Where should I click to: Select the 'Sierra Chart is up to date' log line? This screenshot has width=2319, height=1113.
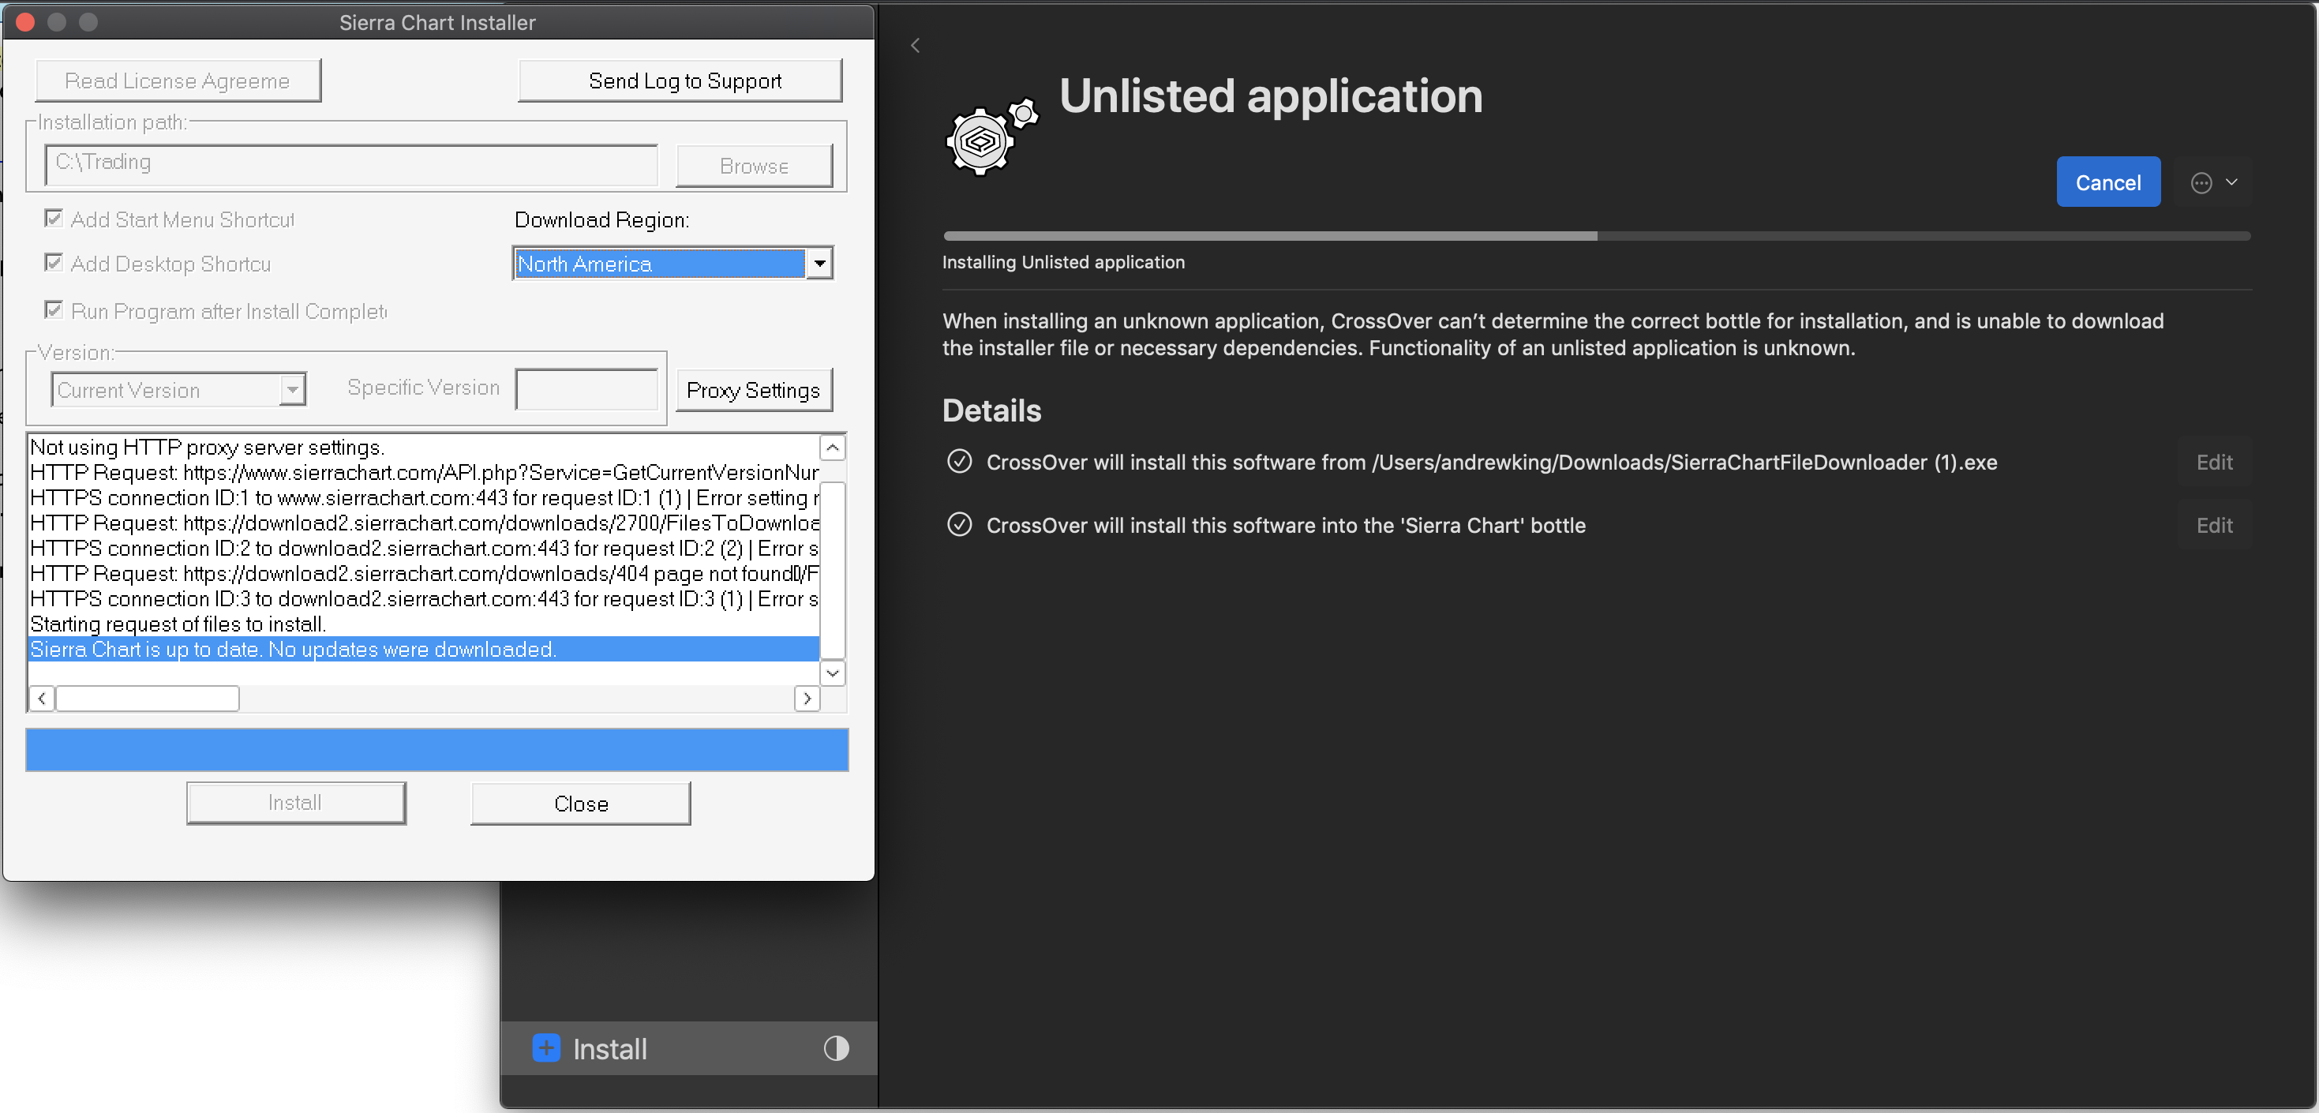pyautogui.click(x=294, y=649)
